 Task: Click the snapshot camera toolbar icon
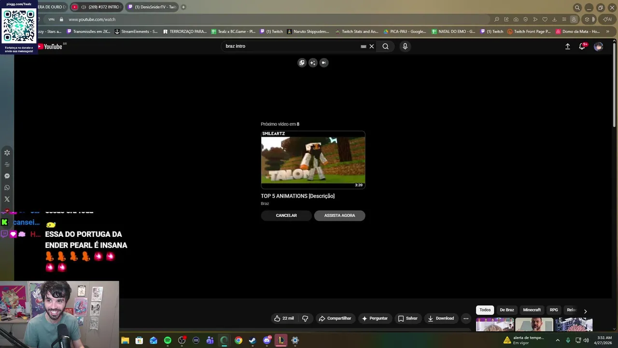516,19
